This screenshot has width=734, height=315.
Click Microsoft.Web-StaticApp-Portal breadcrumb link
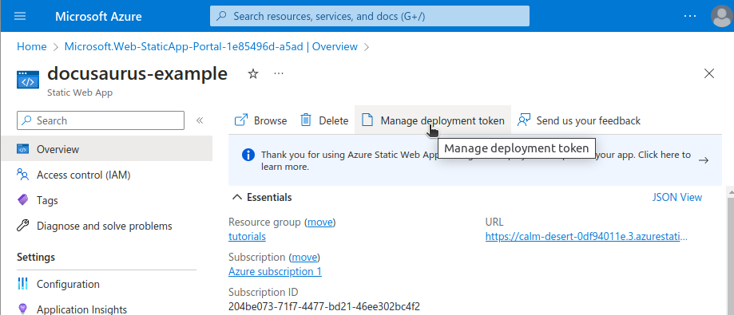[x=211, y=47]
